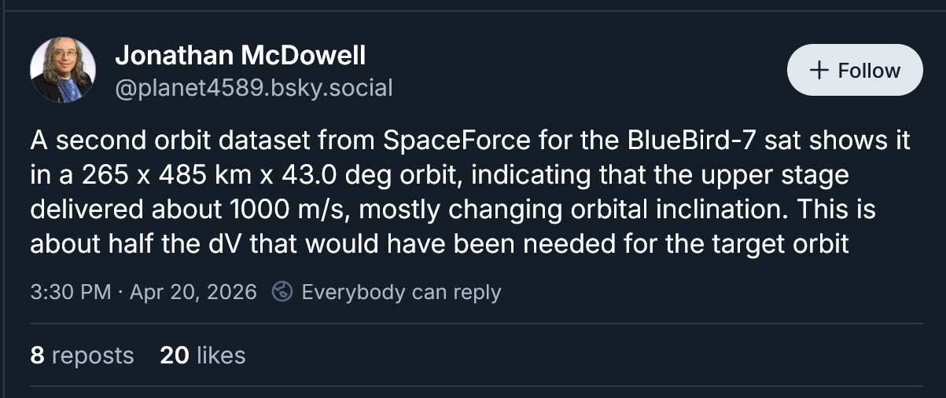Click the bold number 8 repost count
The image size is (946, 398).
coord(37,356)
